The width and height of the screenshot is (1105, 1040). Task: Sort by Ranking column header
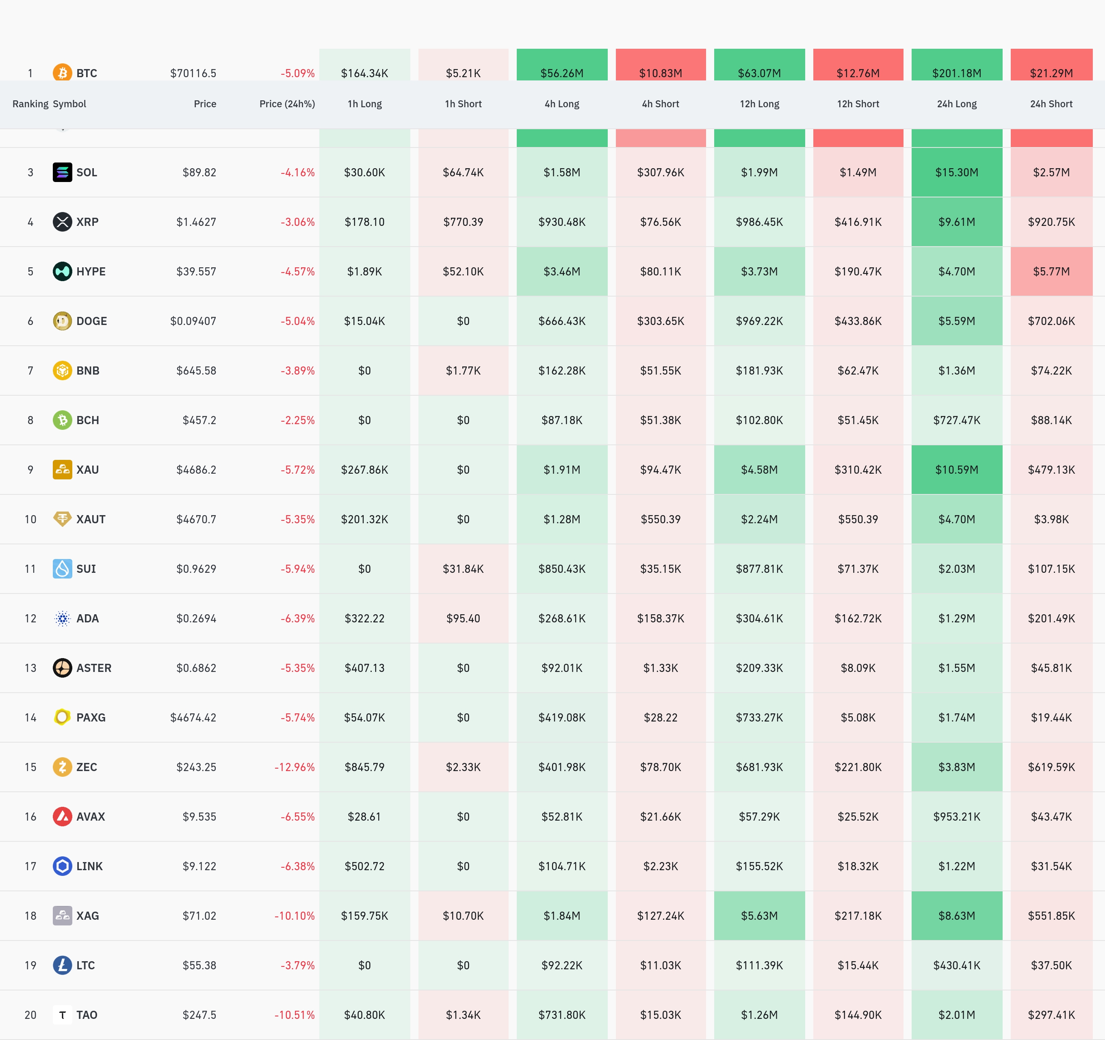tap(30, 104)
